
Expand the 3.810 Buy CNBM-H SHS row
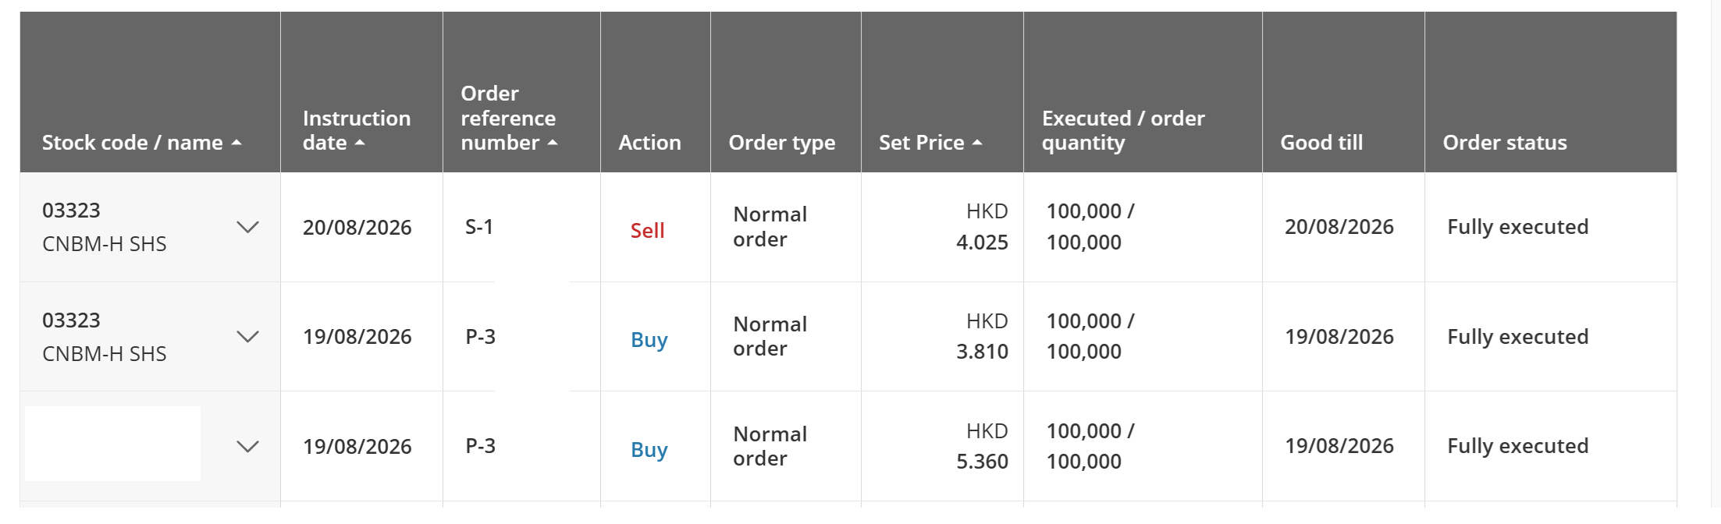click(247, 337)
